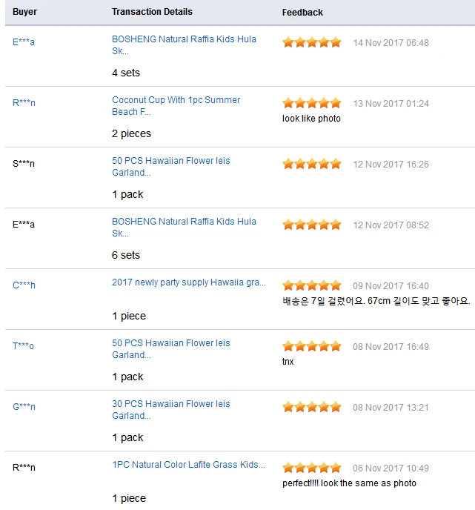The height and width of the screenshot is (510, 475).
Task: Open the Coconut Cup Summer Beach product link
Action: tap(176, 106)
